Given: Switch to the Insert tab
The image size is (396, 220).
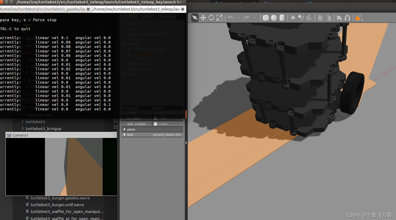Looking at the screenshot, I should click(147, 16).
